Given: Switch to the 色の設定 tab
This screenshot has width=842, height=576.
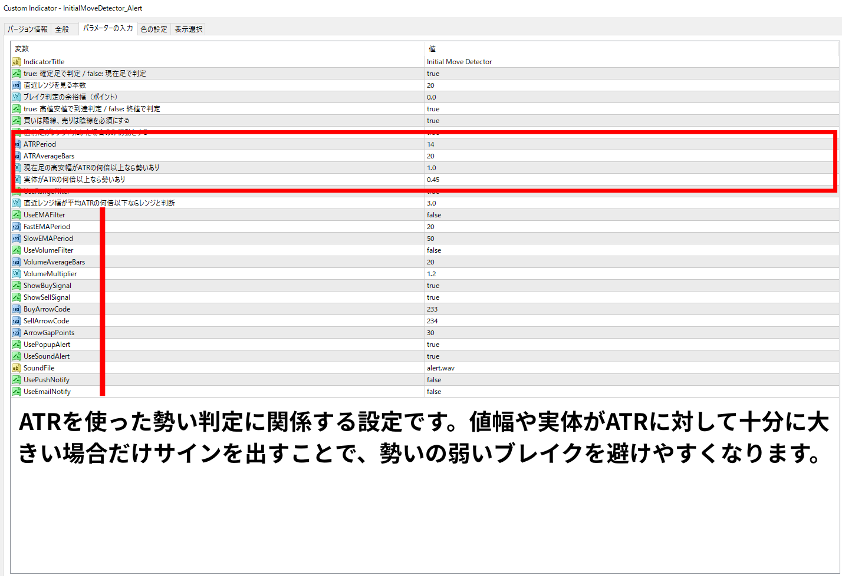Looking at the screenshot, I should (154, 29).
